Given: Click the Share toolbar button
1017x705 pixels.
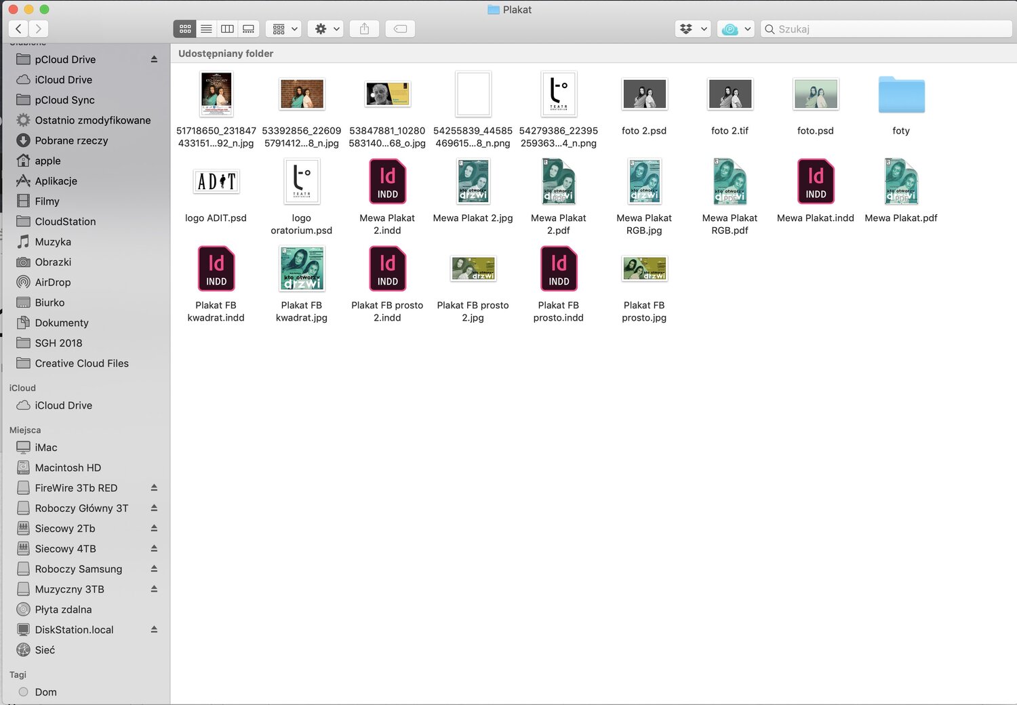Looking at the screenshot, I should [364, 29].
